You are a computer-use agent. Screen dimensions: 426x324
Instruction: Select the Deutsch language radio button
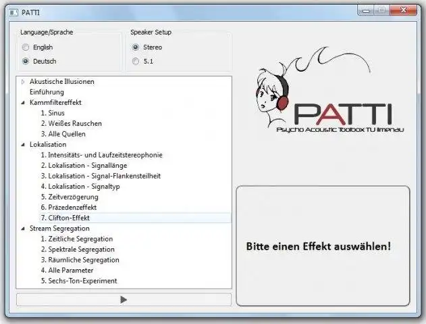coord(26,62)
